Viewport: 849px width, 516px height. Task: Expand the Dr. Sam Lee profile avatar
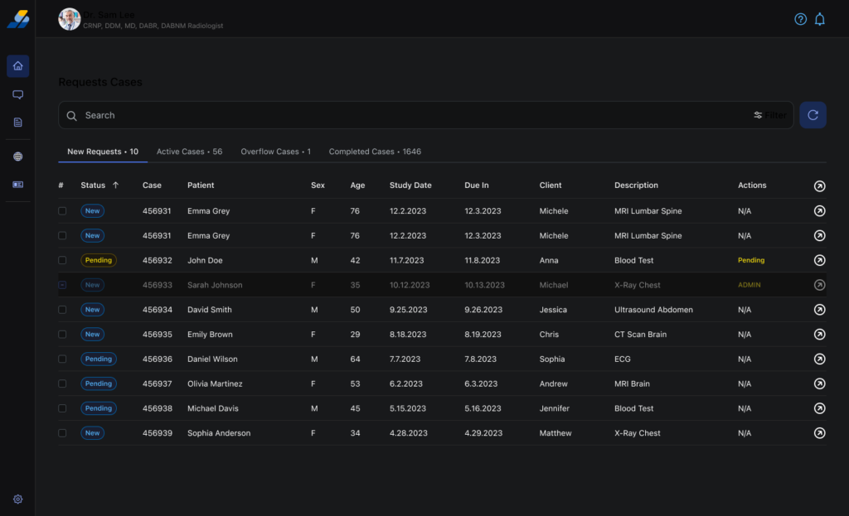pos(69,19)
